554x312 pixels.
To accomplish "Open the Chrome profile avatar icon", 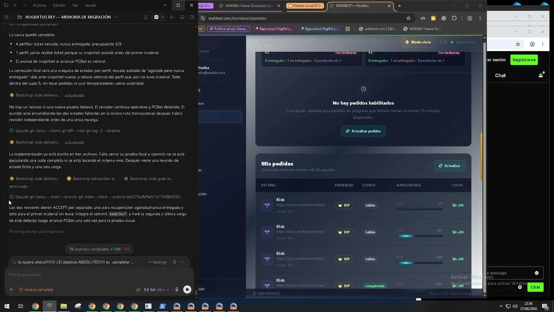I will (x=470, y=18).
